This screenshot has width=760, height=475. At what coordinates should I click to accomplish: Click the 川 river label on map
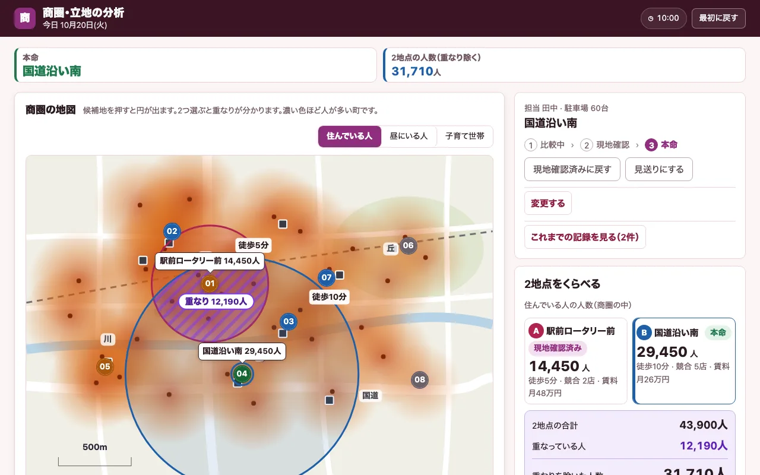pos(107,340)
